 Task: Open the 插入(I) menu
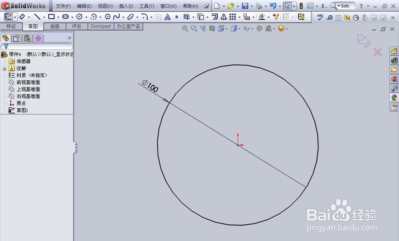tap(126, 6)
